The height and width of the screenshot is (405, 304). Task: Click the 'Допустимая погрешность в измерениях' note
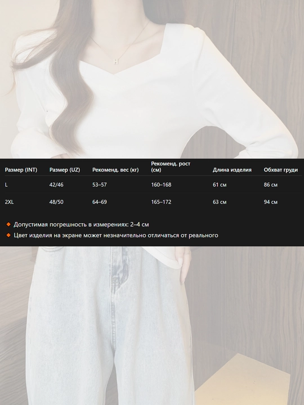tap(81, 224)
